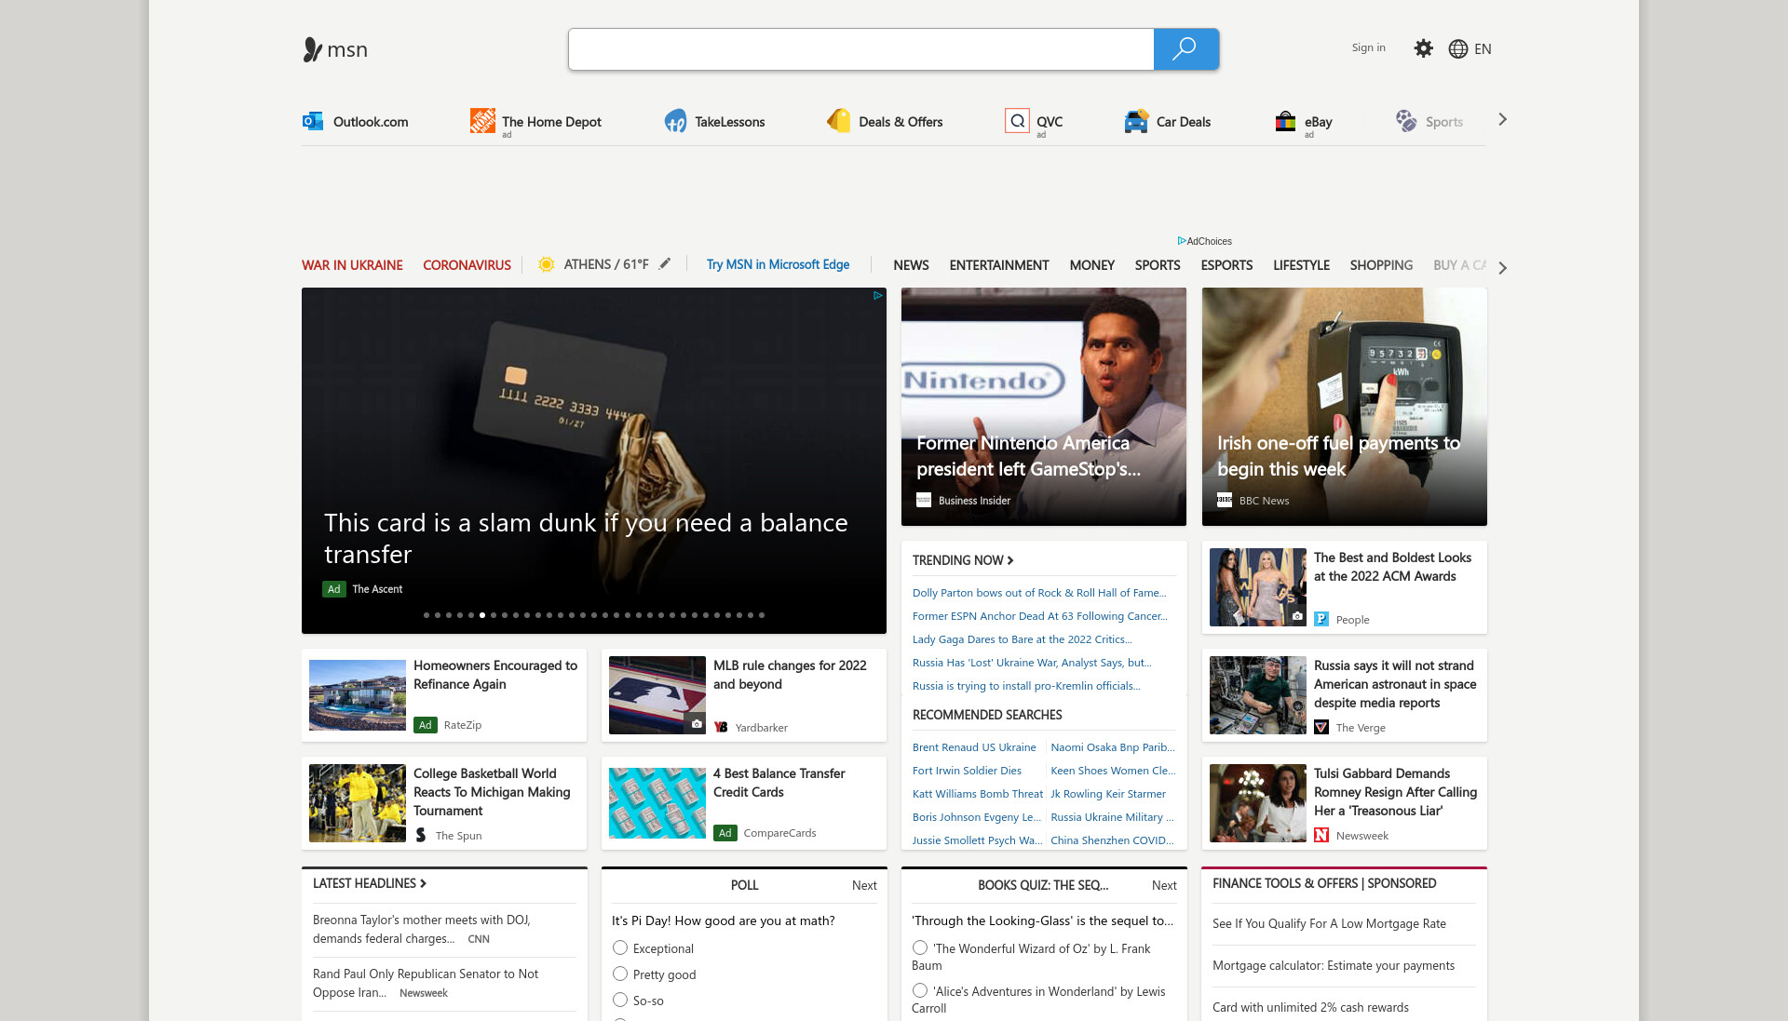
Task: Click The Verge source icon
Action: (x=1321, y=727)
